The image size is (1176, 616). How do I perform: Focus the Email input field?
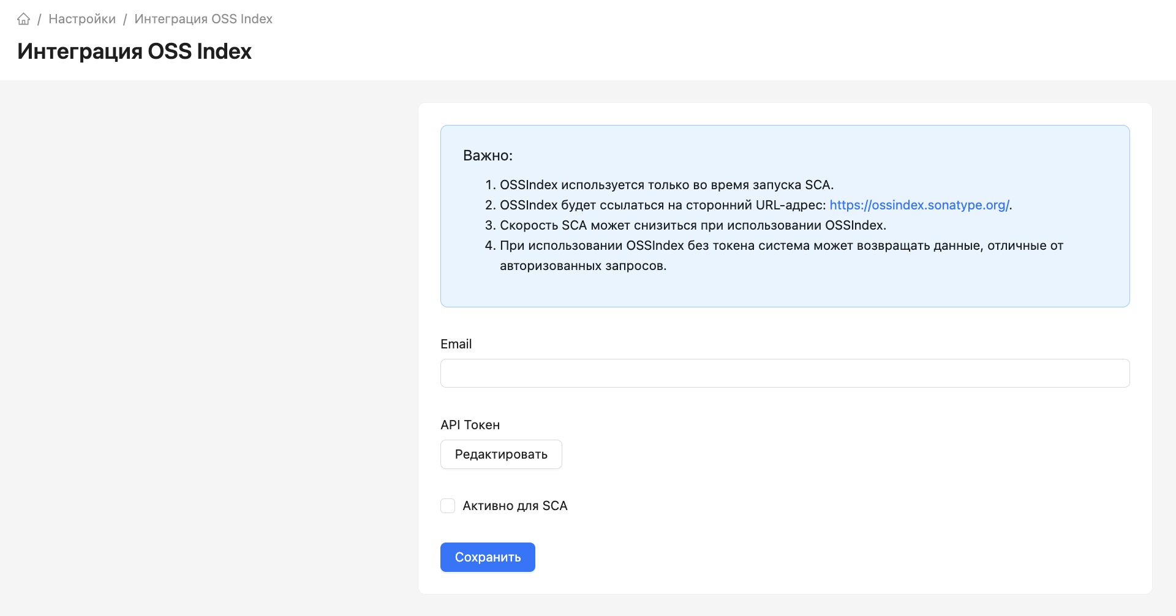785,373
